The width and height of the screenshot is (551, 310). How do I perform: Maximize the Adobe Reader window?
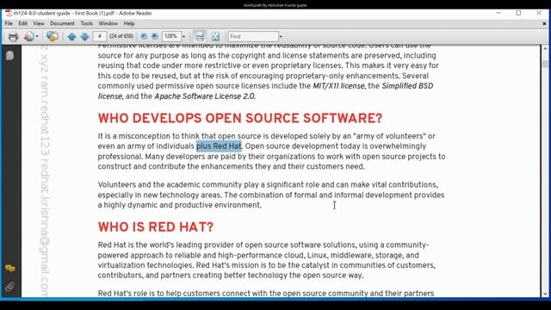coord(518,13)
